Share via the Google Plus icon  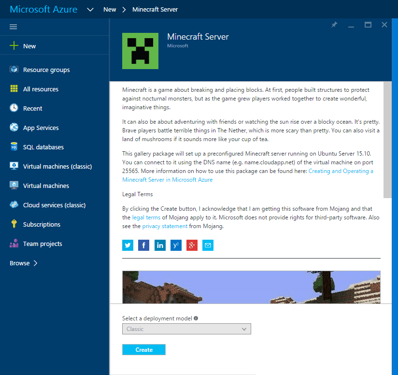click(x=192, y=245)
